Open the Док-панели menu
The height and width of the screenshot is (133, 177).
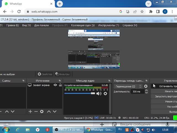[x=41, y=25]
